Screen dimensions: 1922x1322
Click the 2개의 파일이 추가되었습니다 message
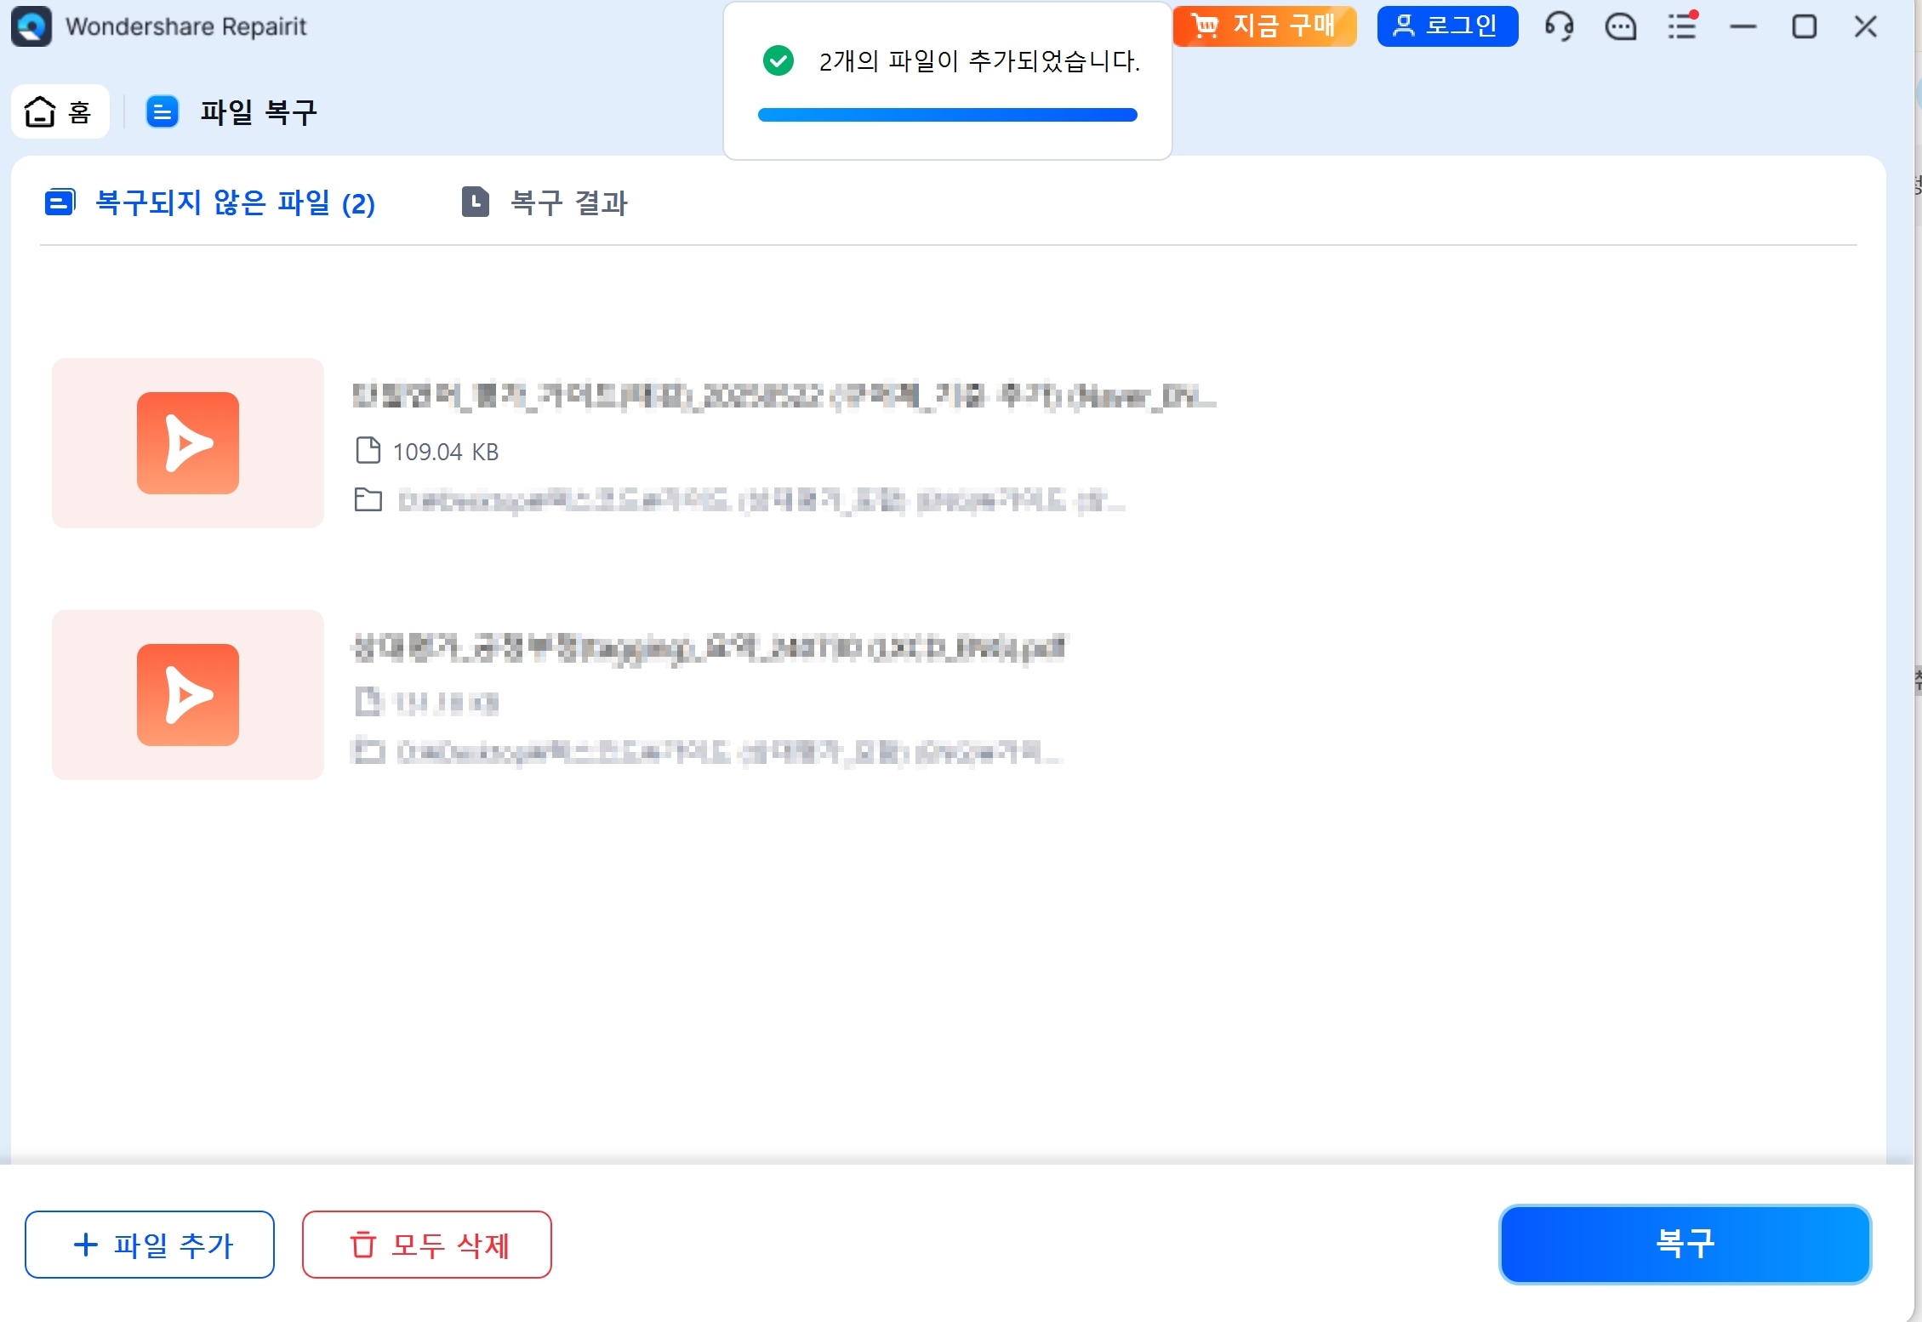coord(979,61)
